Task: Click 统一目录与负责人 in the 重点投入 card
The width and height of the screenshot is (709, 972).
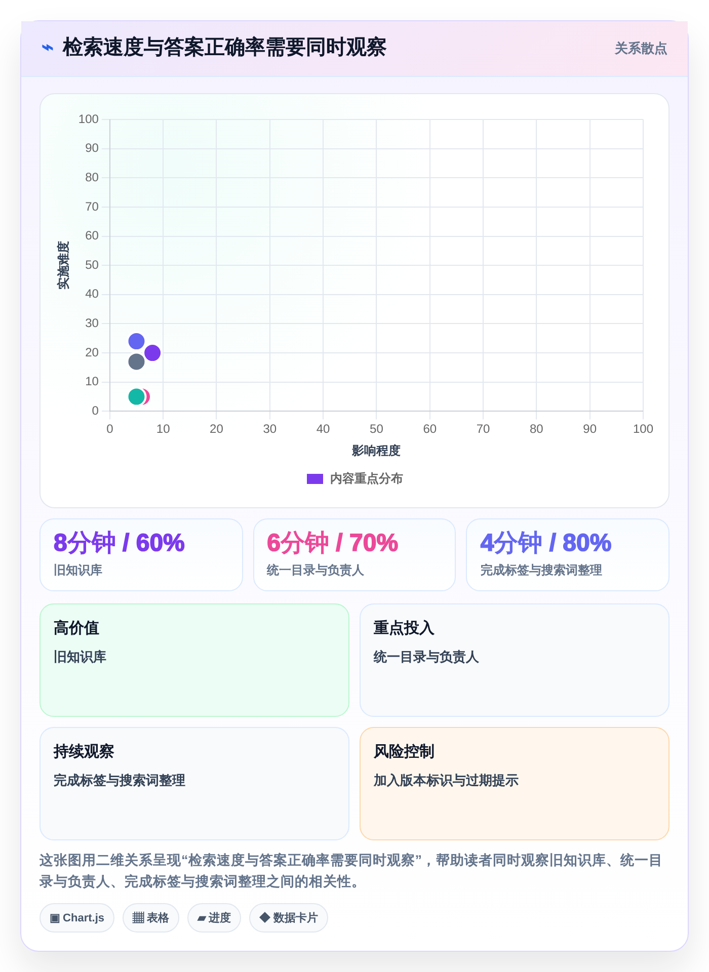Action: point(426,657)
